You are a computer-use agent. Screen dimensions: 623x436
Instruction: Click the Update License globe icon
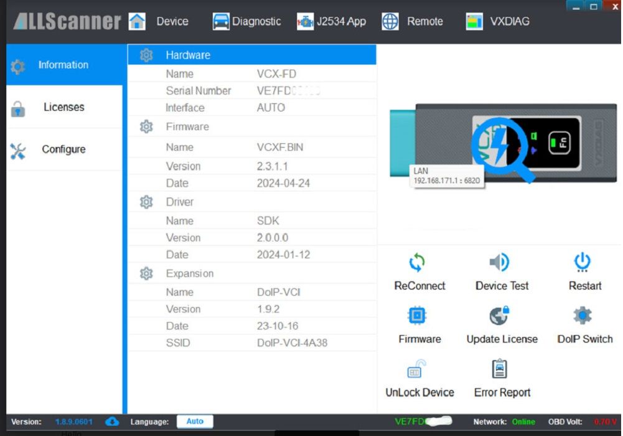coord(500,316)
